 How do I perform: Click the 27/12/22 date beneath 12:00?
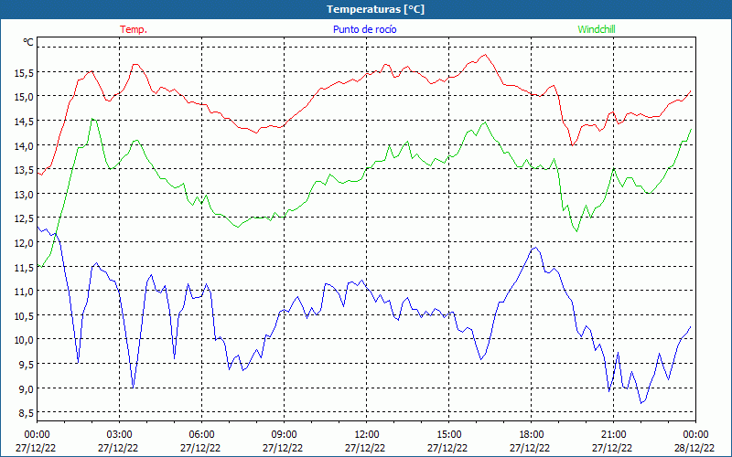(365, 448)
